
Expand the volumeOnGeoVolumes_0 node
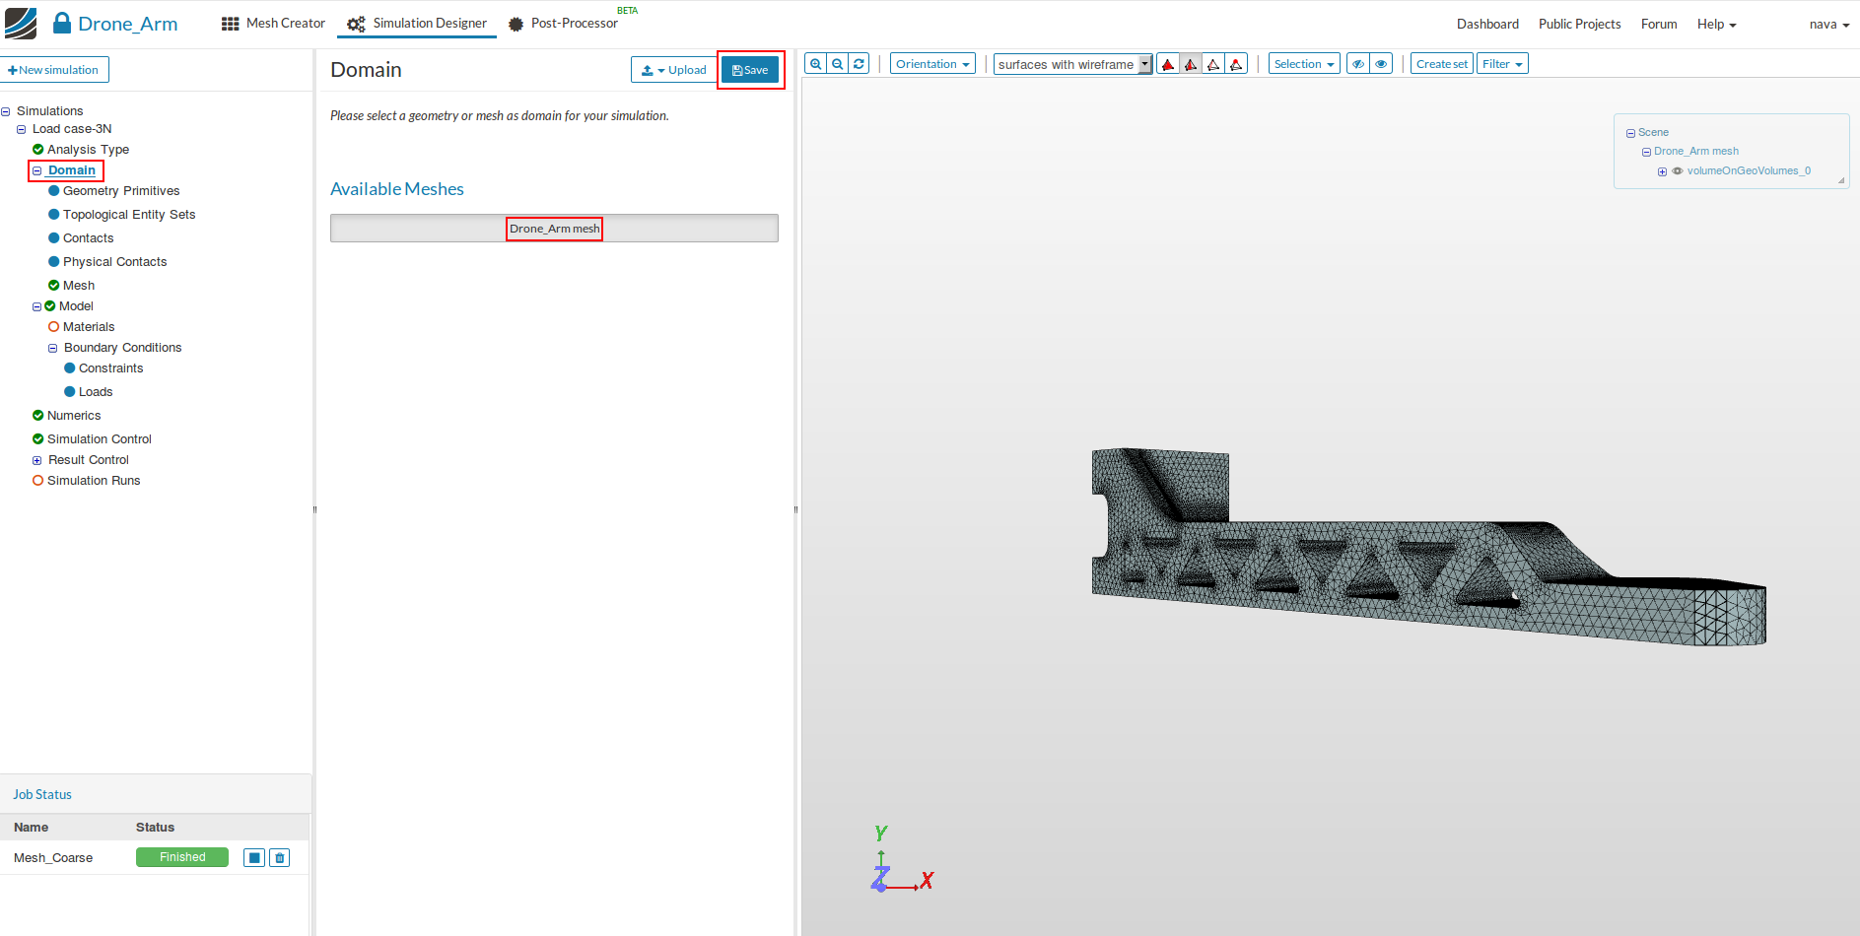pos(1662,172)
